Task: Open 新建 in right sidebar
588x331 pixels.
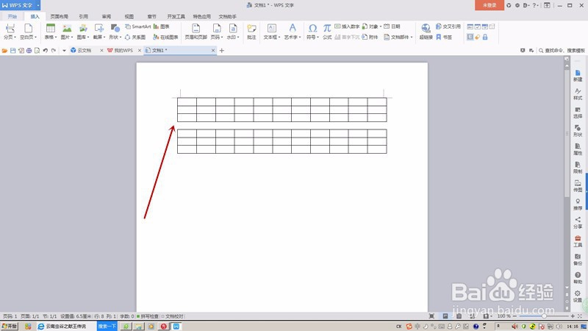Action: pyautogui.click(x=578, y=76)
